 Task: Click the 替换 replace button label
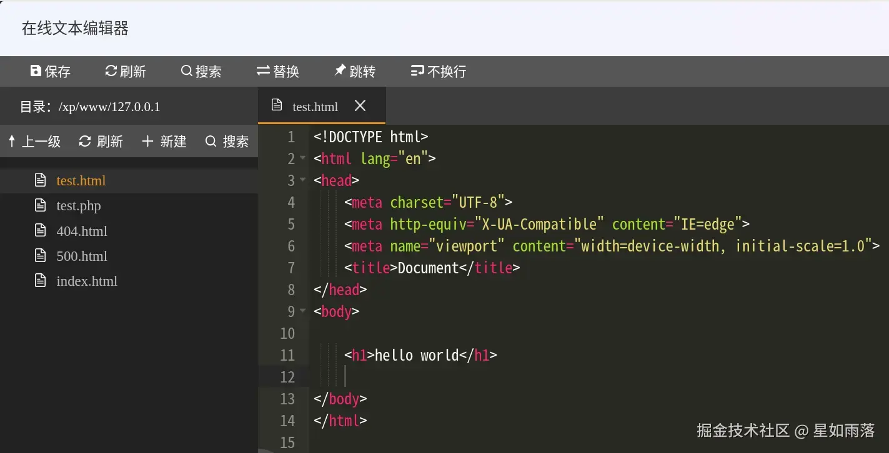286,72
